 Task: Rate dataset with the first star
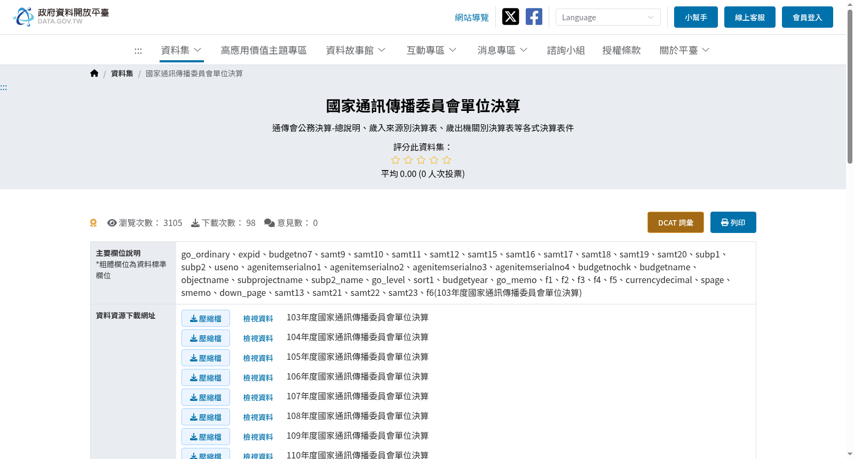[x=396, y=160]
